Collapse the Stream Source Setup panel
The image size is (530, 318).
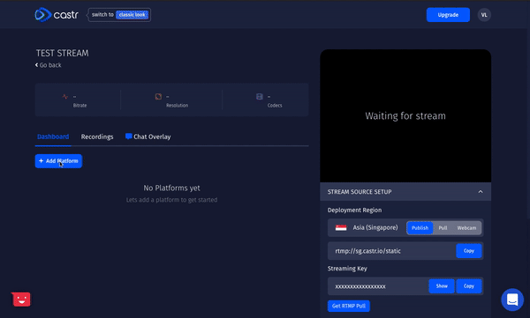(481, 191)
